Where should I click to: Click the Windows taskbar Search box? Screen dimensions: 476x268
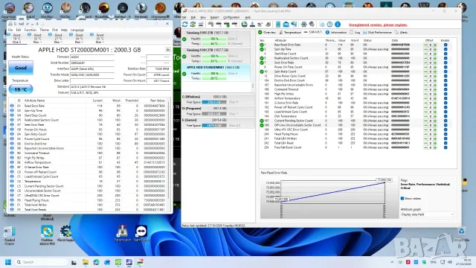[x=42, y=262]
